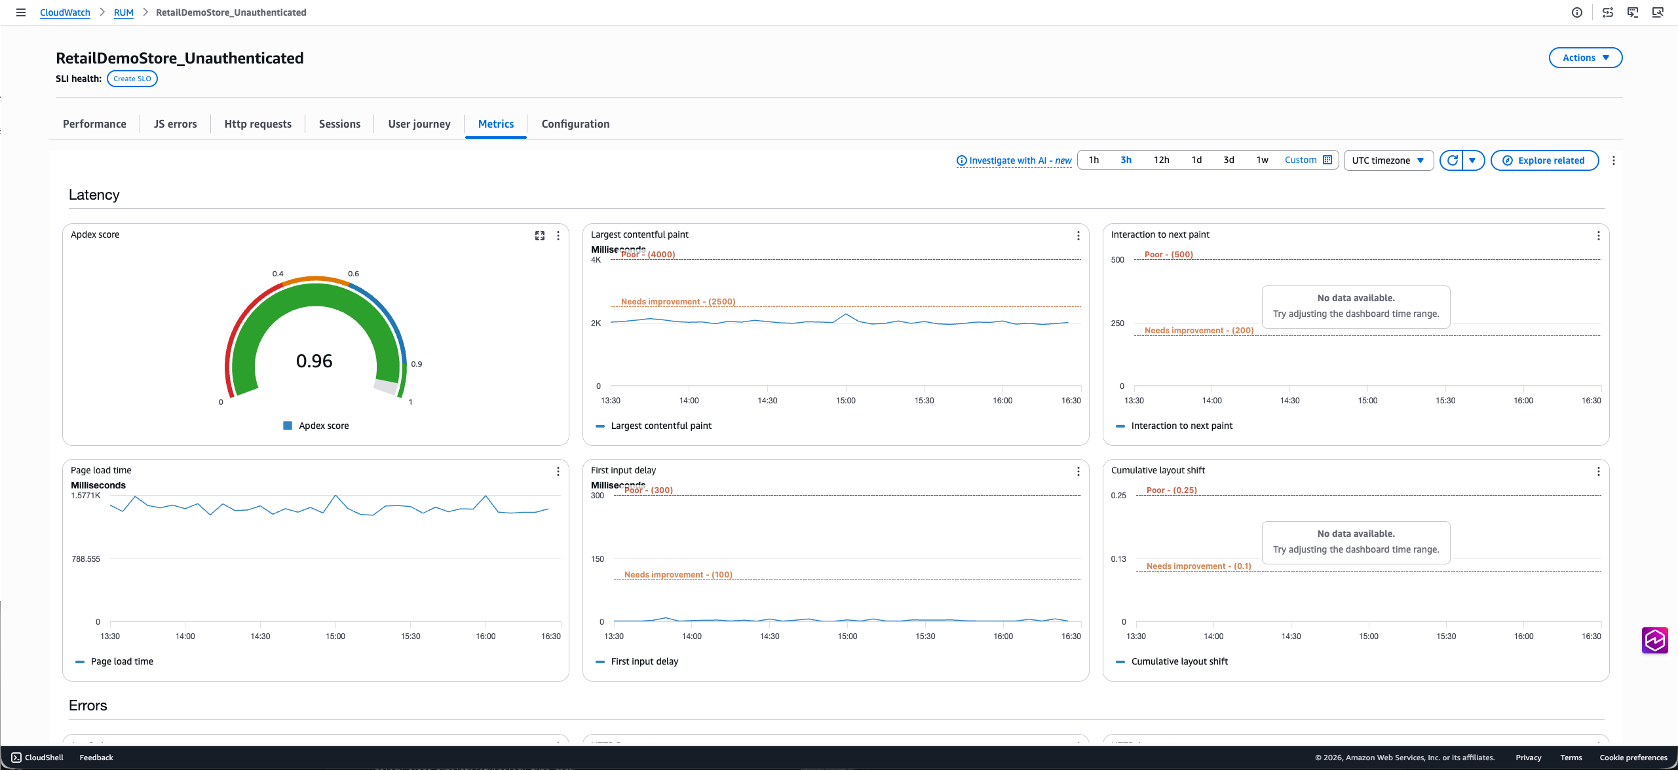This screenshot has height=770, width=1678.
Task: Open the preferences sliders icon in header
Action: [x=1608, y=12]
